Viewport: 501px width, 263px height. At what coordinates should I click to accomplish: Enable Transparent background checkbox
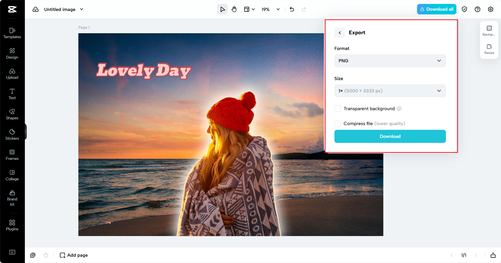pyautogui.click(x=338, y=109)
